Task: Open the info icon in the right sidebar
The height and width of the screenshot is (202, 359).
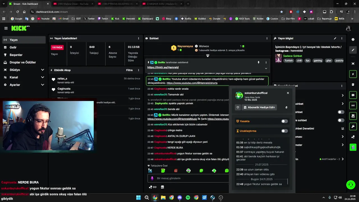Action: click(x=353, y=40)
